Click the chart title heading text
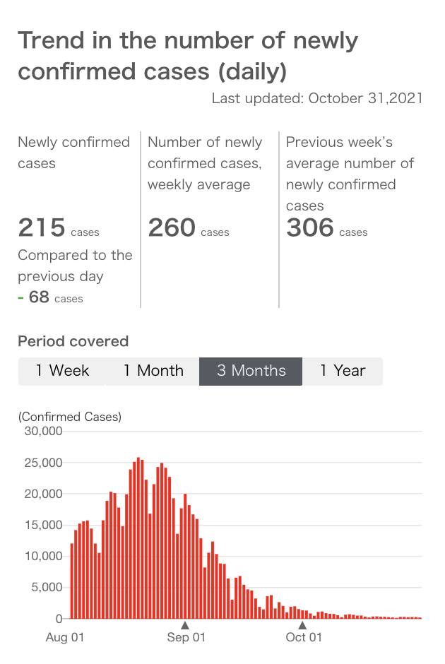 coord(187,55)
